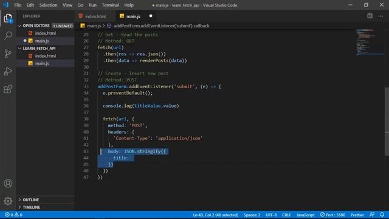
Task: Open errors and warnings in status bar
Action: pyautogui.click(x=13, y=215)
